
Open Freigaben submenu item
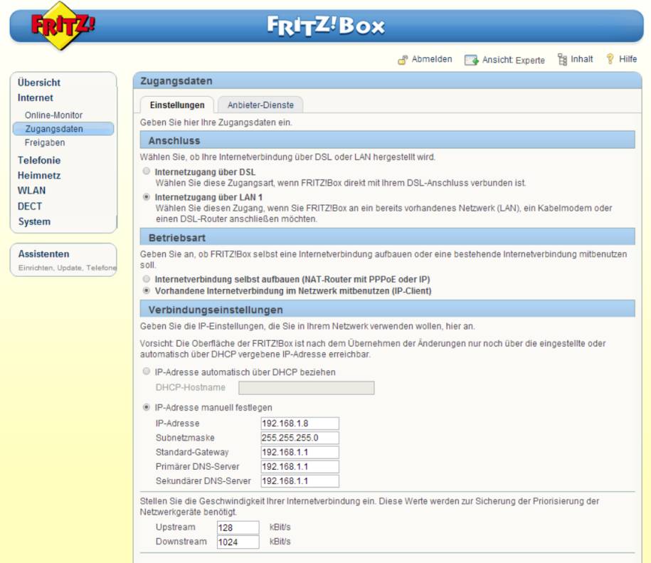(45, 143)
